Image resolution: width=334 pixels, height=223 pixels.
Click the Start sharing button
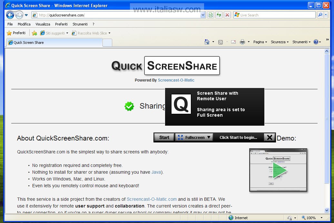[164, 137]
